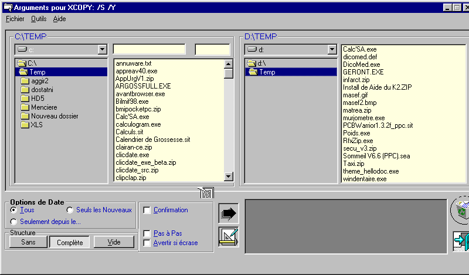Select Bilmif98.exe file
This screenshot has height=275, width=469.
(132, 101)
